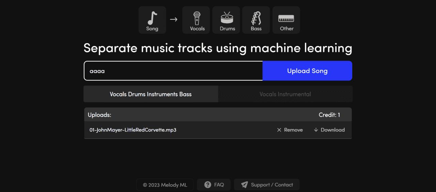Click the X icon beside Remove
Viewport: 436px width, 192px height.
point(279,130)
